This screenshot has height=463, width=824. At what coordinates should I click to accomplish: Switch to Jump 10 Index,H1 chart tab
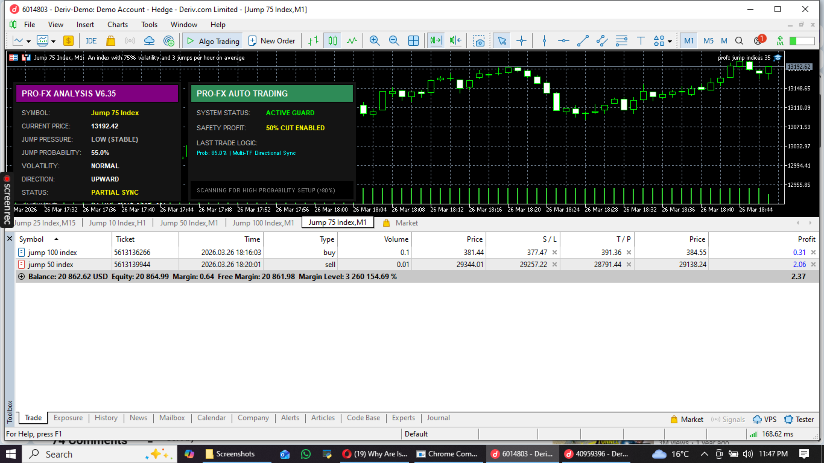118,223
